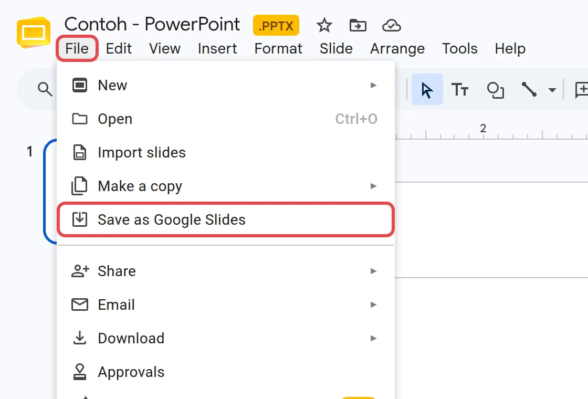588x399 pixels.
Task: Click the slide number 1 label
Action: pos(29,152)
